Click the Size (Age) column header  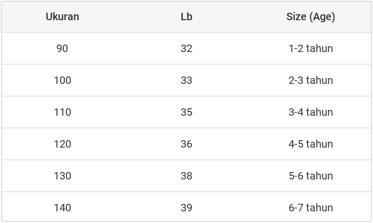pyautogui.click(x=310, y=16)
